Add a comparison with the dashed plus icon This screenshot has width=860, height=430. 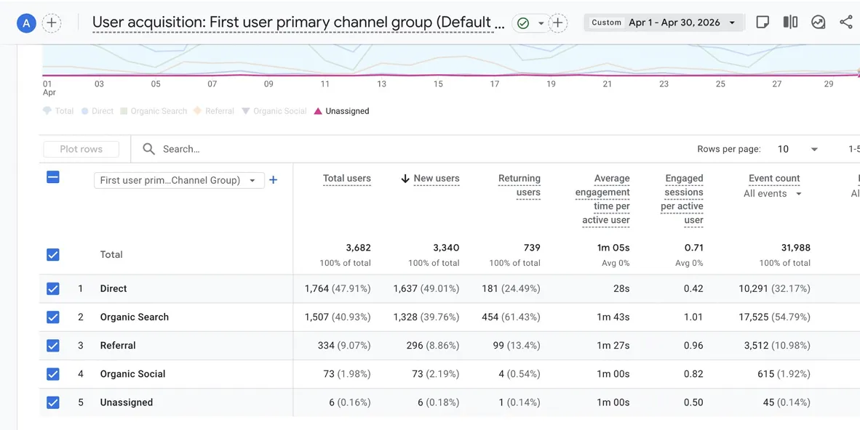tap(52, 23)
